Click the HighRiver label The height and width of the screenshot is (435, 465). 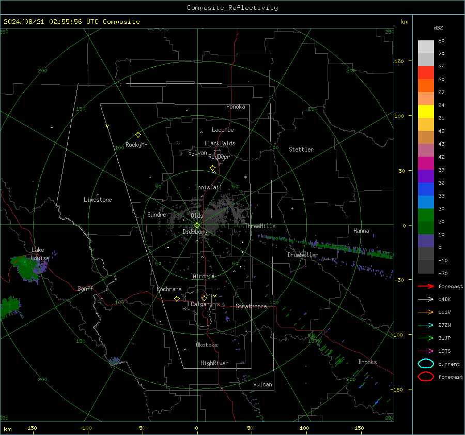214,363
